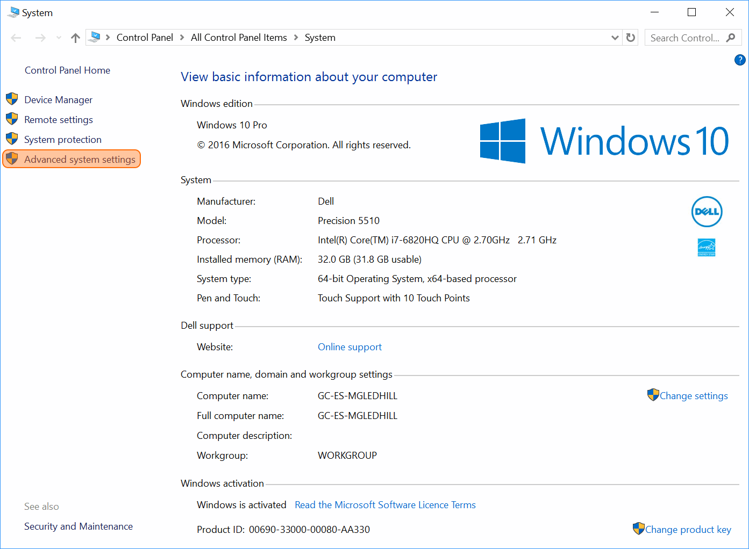Refresh the System page
Image resolution: width=749 pixels, height=549 pixels.
coord(631,38)
